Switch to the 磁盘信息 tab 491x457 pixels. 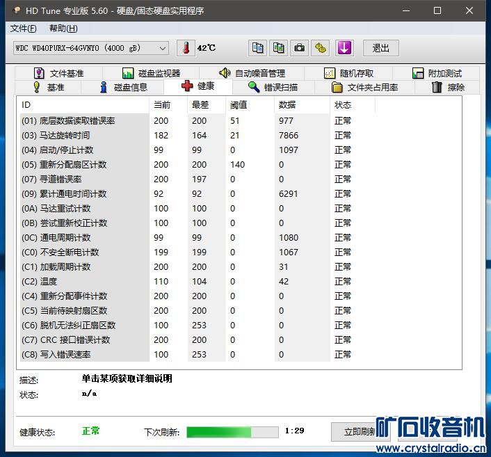tap(123, 87)
